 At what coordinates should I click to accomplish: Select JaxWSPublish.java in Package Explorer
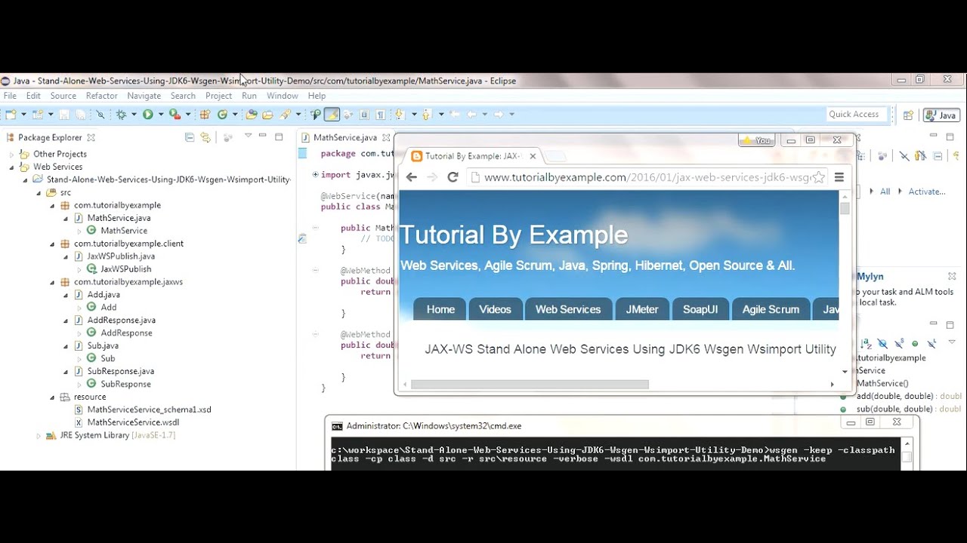(x=121, y=256)
